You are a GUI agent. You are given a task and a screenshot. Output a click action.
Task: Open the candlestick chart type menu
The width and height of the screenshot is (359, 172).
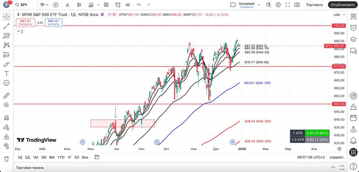[79, 5]
